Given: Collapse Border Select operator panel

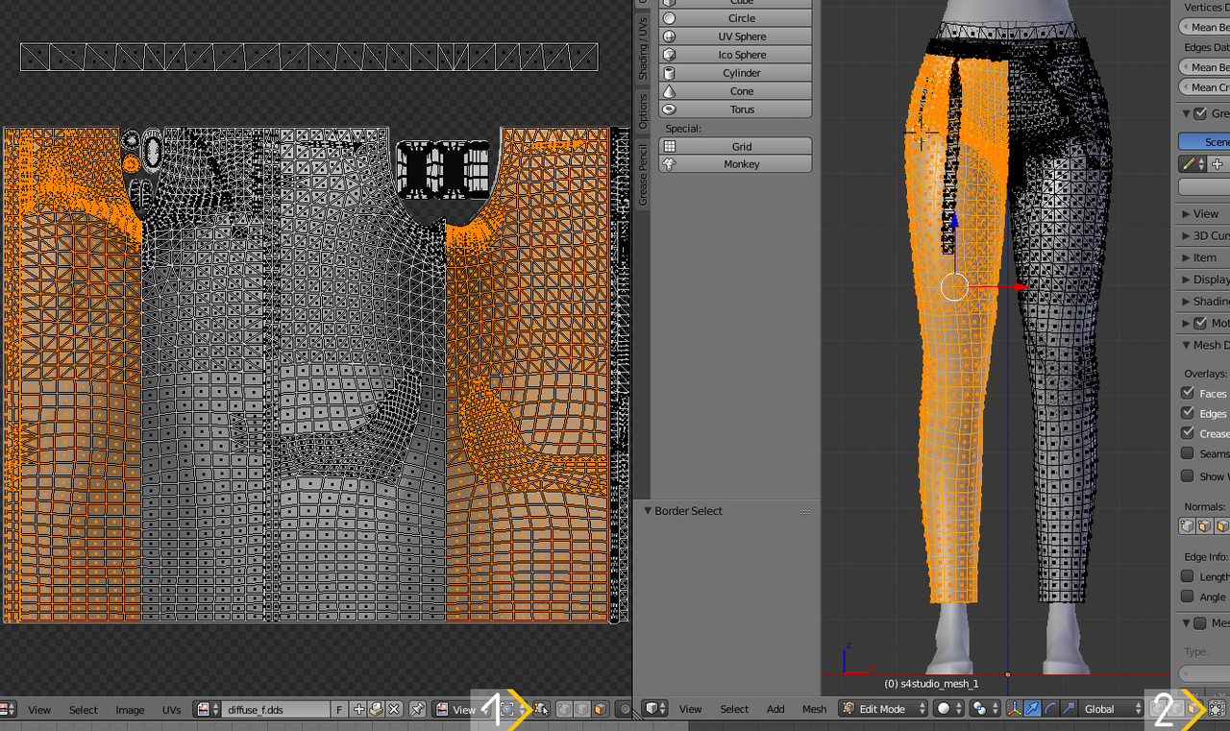Looking at the screenshot, I should coord(649,511).
